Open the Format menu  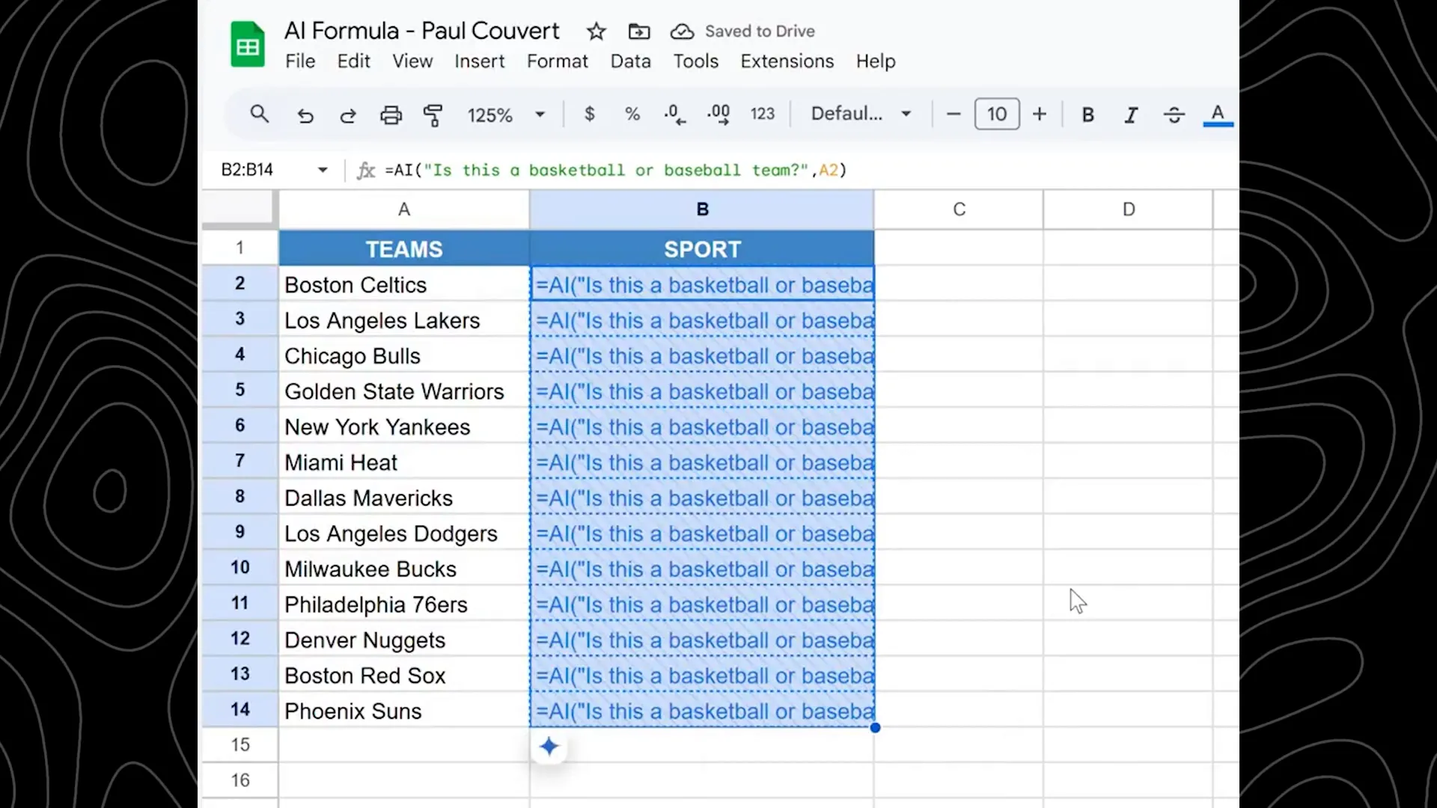[x=557, y=61]
